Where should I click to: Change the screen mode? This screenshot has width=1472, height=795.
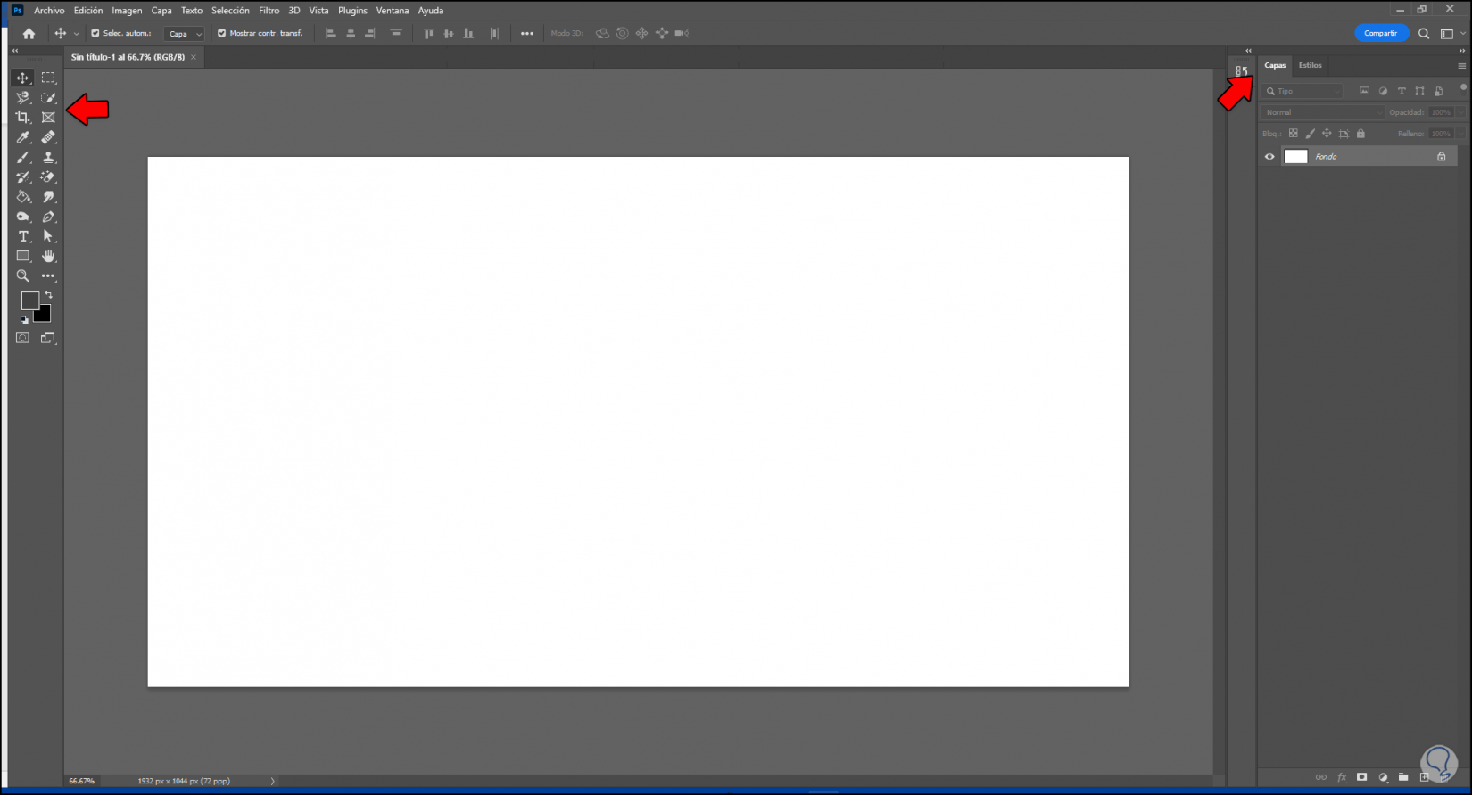click(48, 338)
